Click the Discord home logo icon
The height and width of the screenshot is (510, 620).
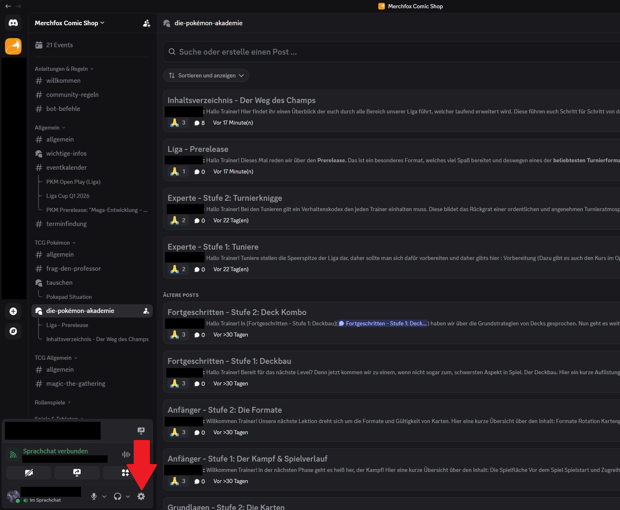pos(13,23)
